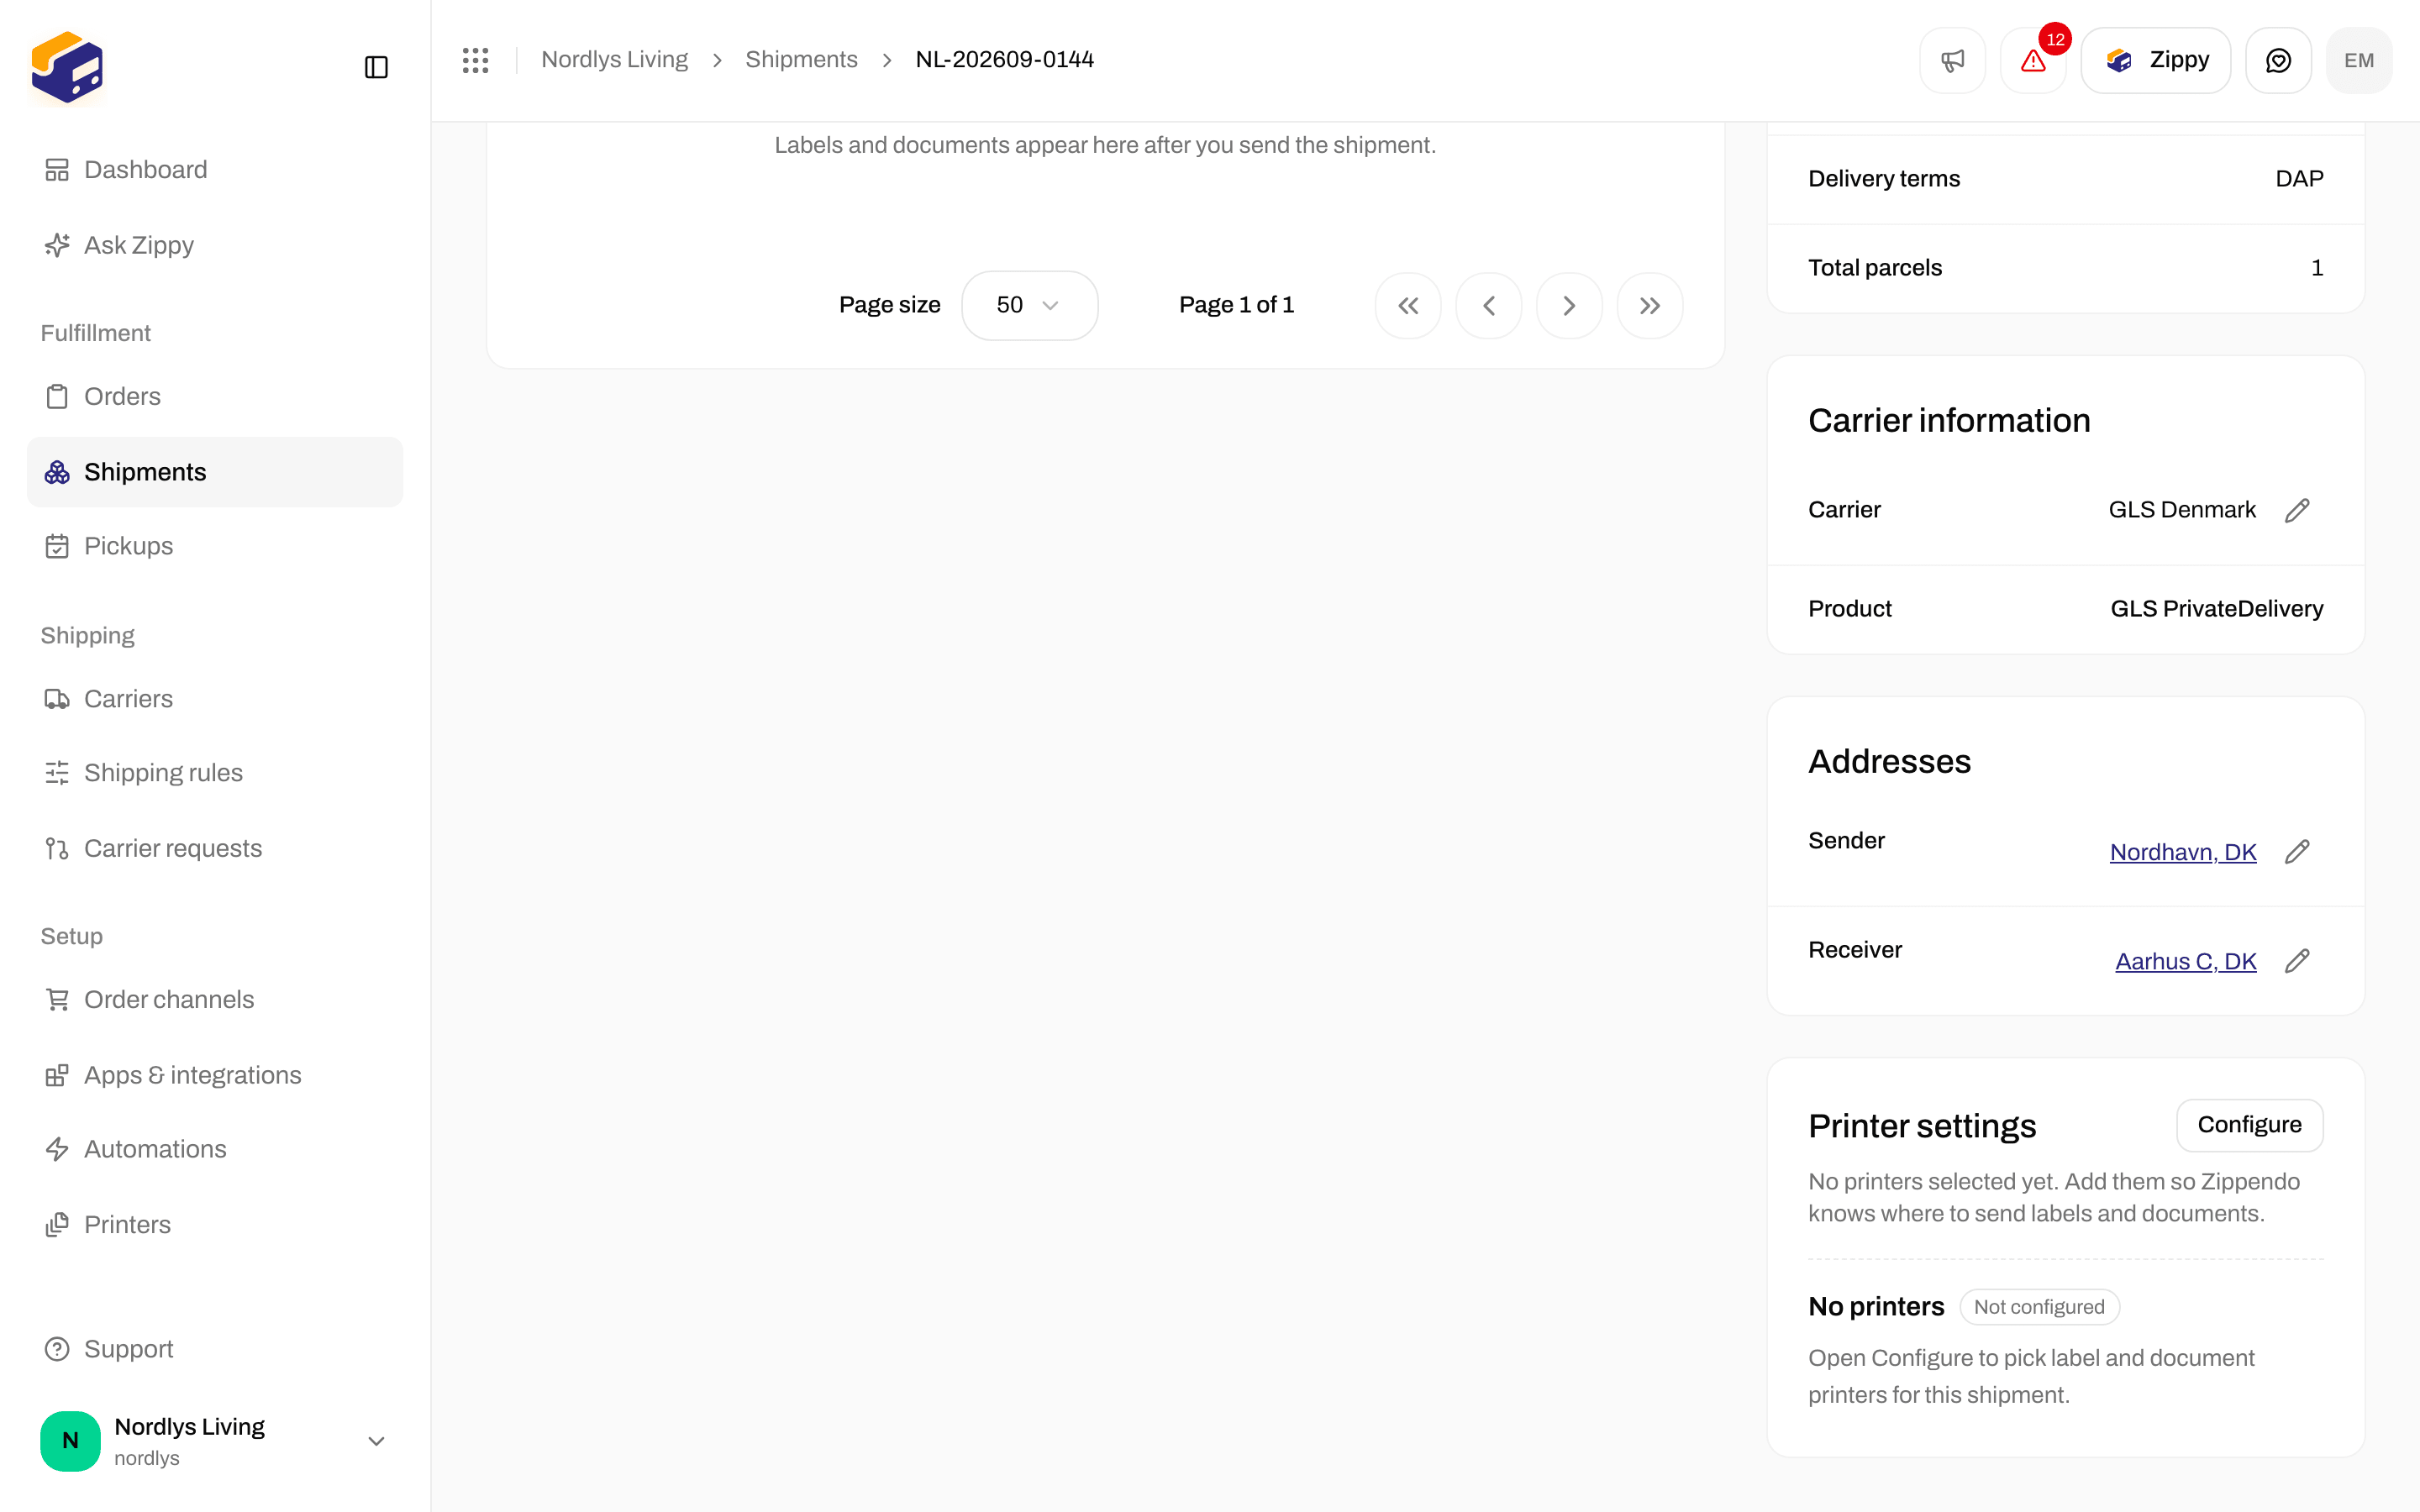The height and width of the screenshot is (1512, 2420).
Task: Open Pickups section
Action: [215, 546]
